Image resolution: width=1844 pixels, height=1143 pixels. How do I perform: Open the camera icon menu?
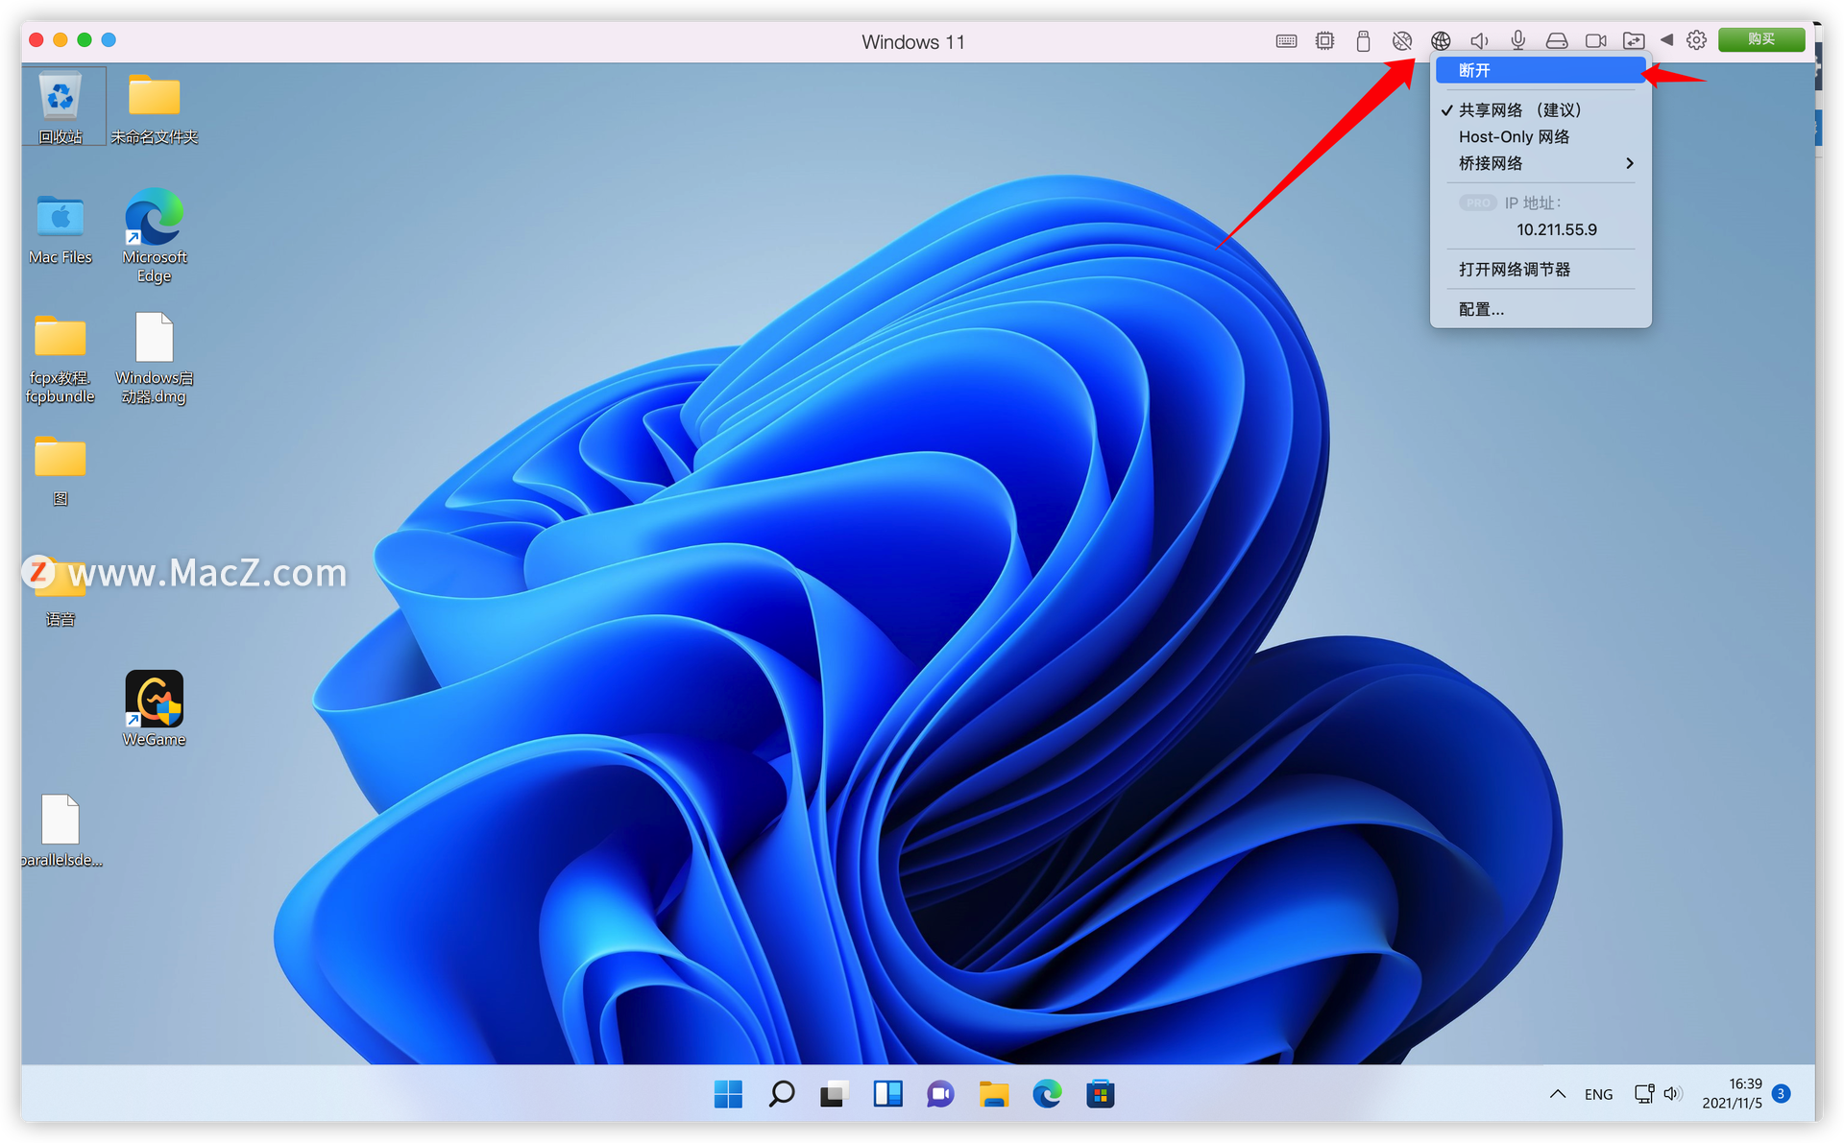[x=1595, y=40]
